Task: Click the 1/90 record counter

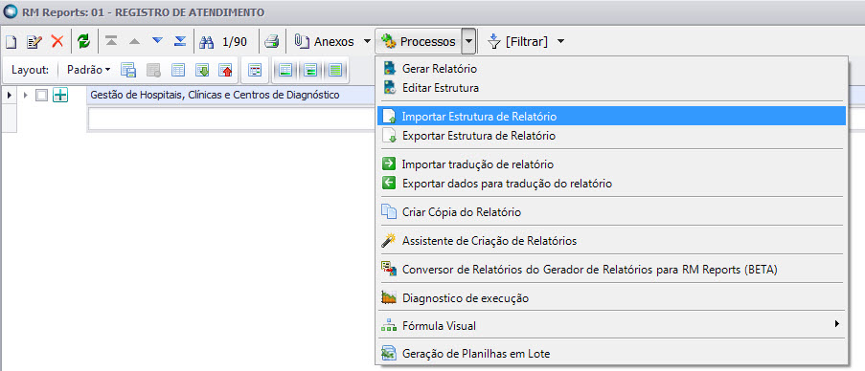Action: [x=235, y=42]
